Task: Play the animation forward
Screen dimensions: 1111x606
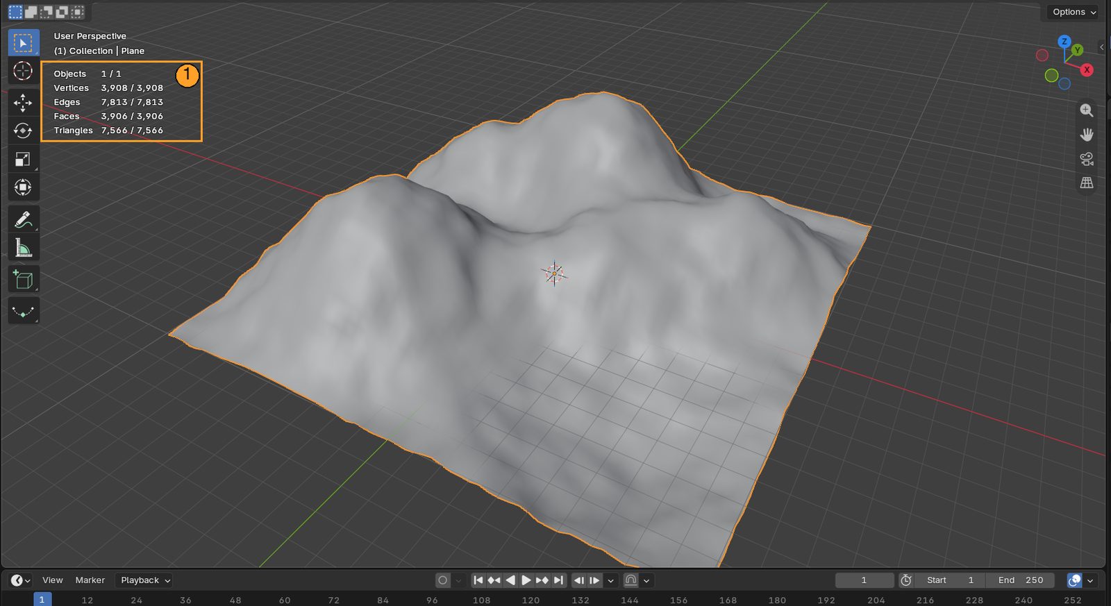Action: [526, 580]
